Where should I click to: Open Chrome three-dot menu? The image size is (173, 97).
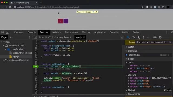coord(172,7)
